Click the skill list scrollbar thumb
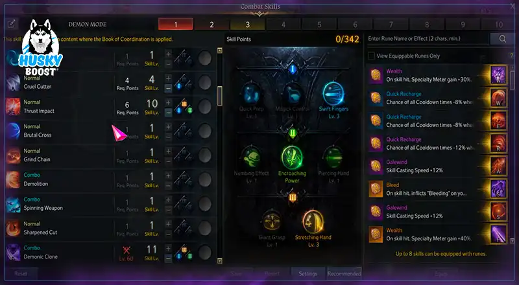The width and height of the screenshot is (519, 285). (219, 97)
